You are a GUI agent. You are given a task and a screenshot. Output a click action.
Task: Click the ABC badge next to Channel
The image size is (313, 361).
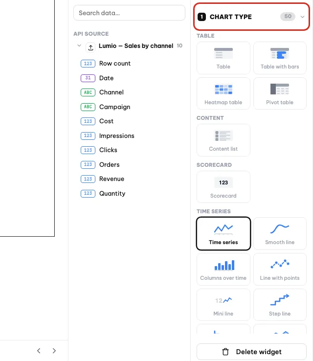[88, 92]
